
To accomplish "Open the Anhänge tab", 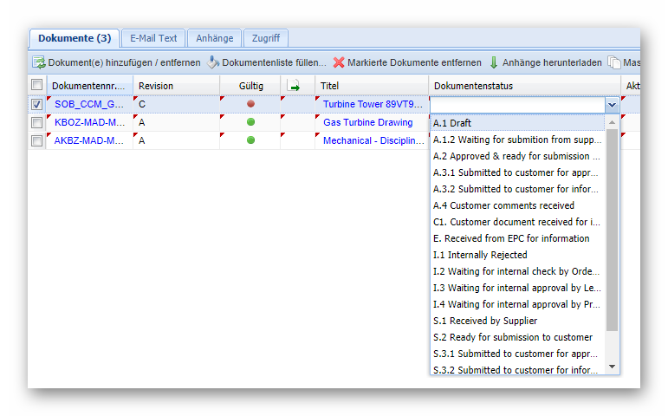I will coord(214,38).
